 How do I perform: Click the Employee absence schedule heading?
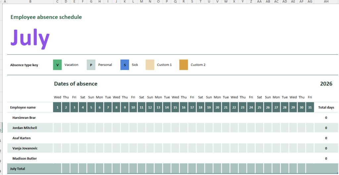pyautogui.click(x=46, y=17)
